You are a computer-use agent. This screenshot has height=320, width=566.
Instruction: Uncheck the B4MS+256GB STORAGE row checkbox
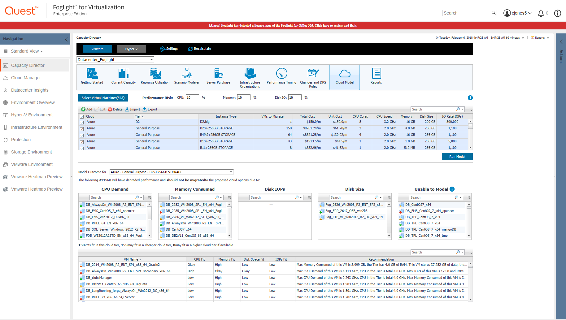pos(82,136)
